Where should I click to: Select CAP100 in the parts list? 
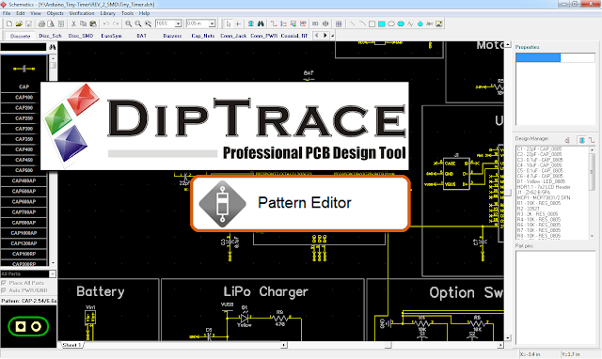[24, 98]
